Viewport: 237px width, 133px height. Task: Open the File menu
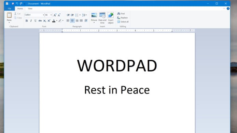[x=10, y=9]
